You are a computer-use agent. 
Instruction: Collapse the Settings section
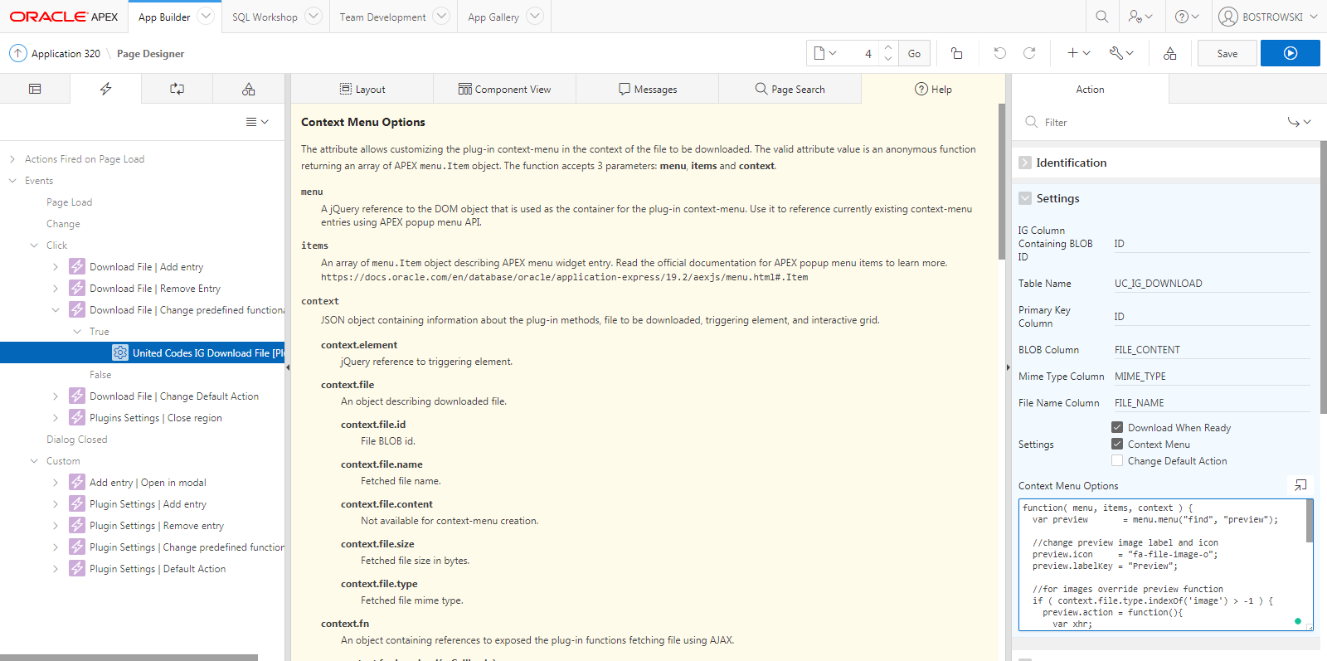(1025, 198)
